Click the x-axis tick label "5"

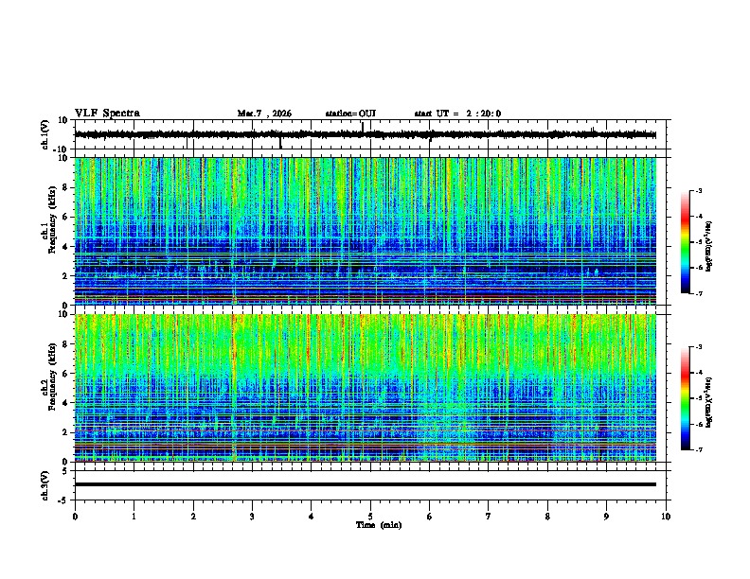coord(370,517)
